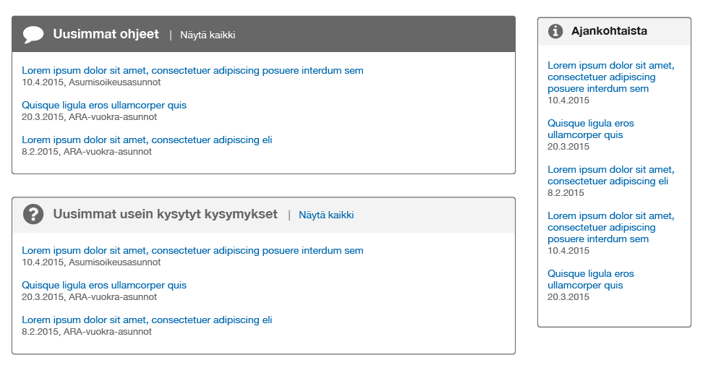
Task: Open 'consectetuer adipiscing eli' link in Ajankohtaista
Action: (x=610, y=175)
